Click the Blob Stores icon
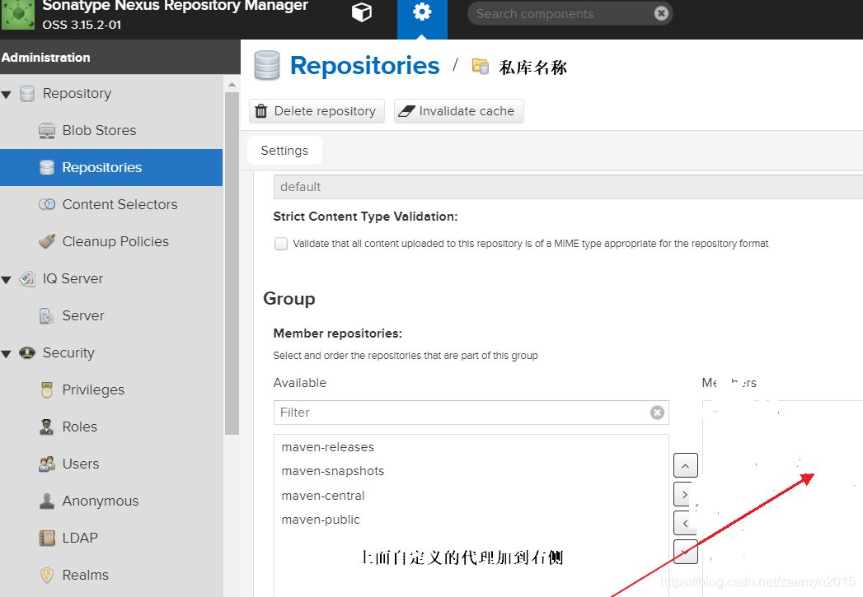 47,131
